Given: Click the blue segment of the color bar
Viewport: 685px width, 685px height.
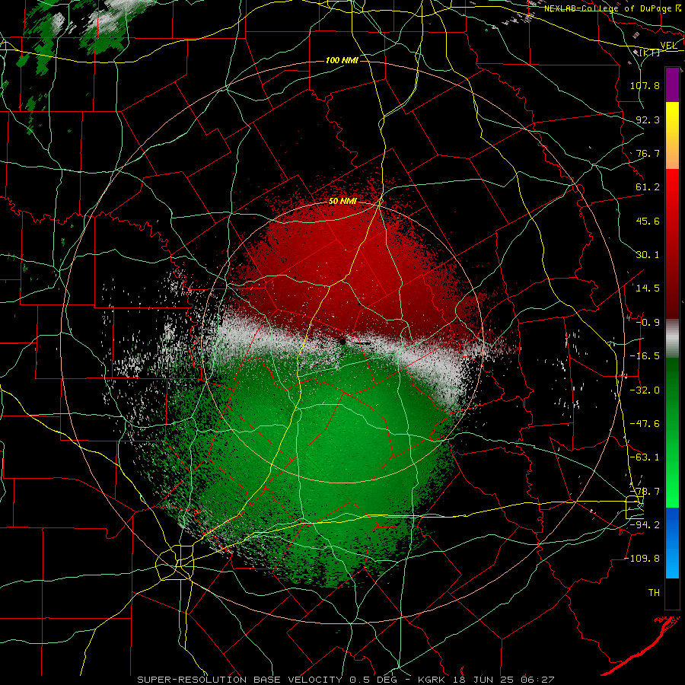Looking at the screenshot, I should tap(672, 543).
